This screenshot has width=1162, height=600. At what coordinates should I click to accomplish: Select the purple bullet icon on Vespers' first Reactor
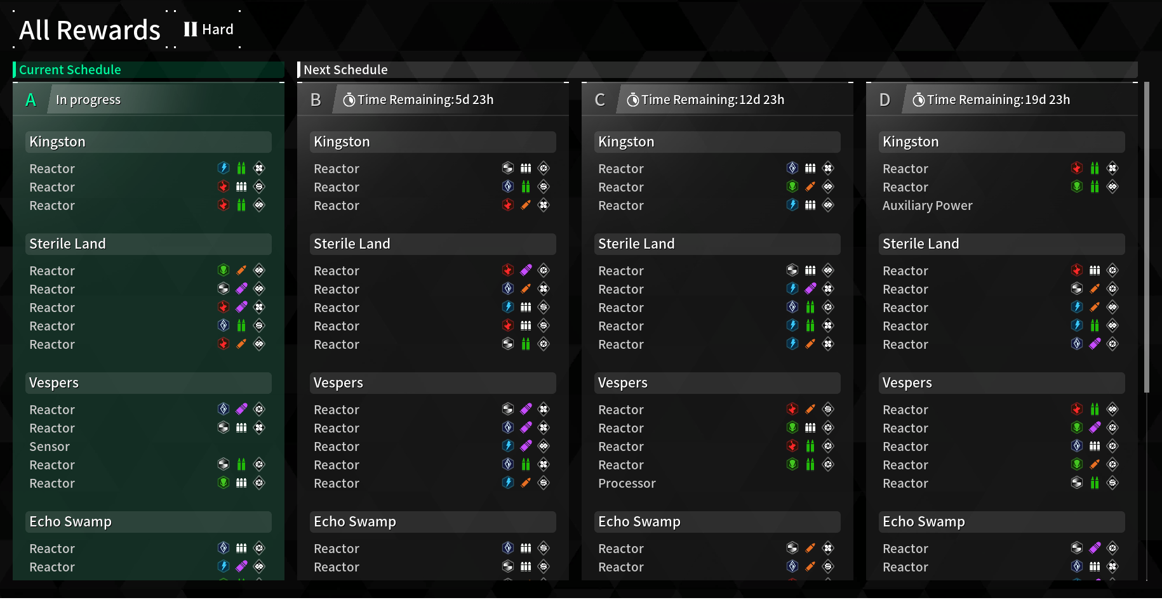point(241,408)
